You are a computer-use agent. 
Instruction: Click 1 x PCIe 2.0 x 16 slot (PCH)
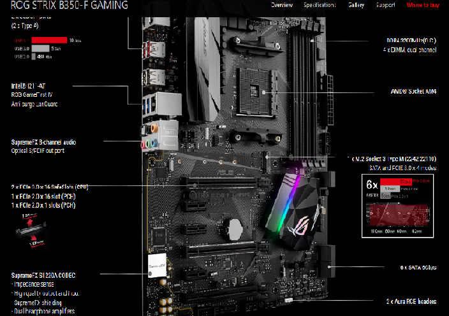pyautogui.click(x=43, y=196)
